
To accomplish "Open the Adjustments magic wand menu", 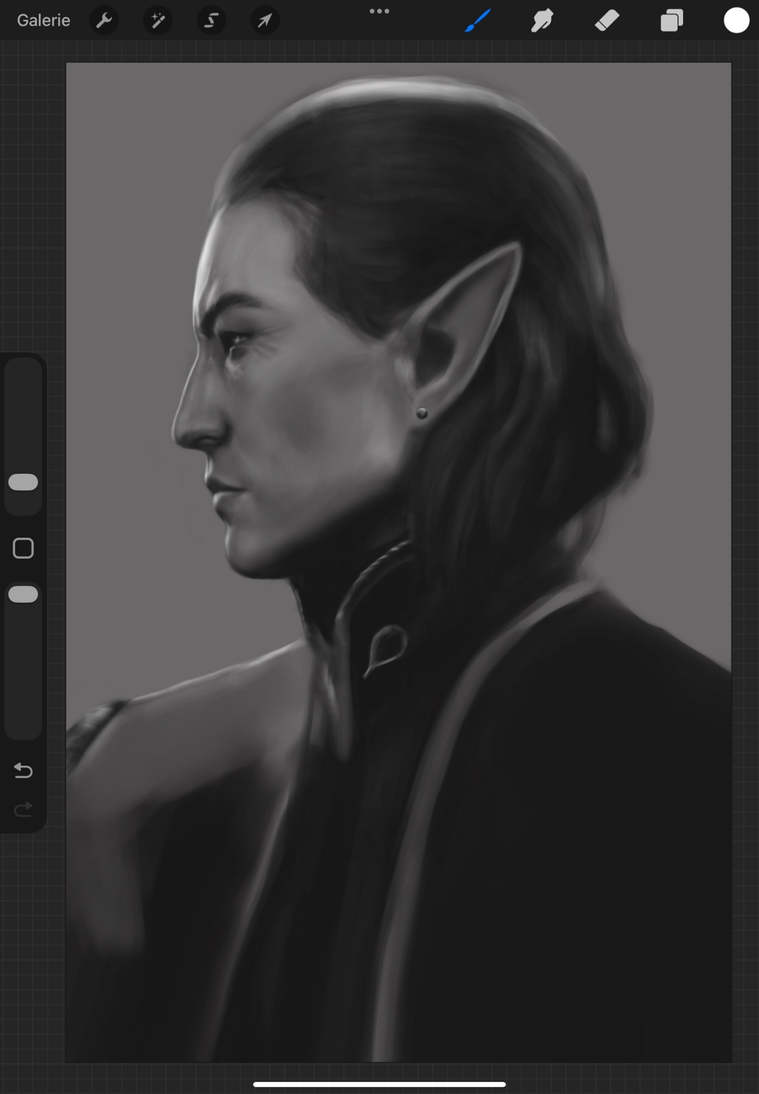I will point(157,21).
